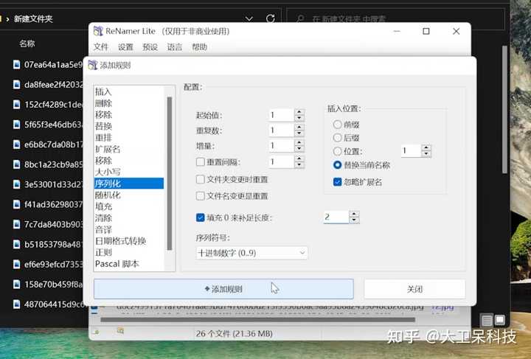Image resolution: width=531 pixels, height=359 pixels.
Task: Open the 序列符号 dropdown 十进制数字 (0..9)
Action: pos(251,253)
